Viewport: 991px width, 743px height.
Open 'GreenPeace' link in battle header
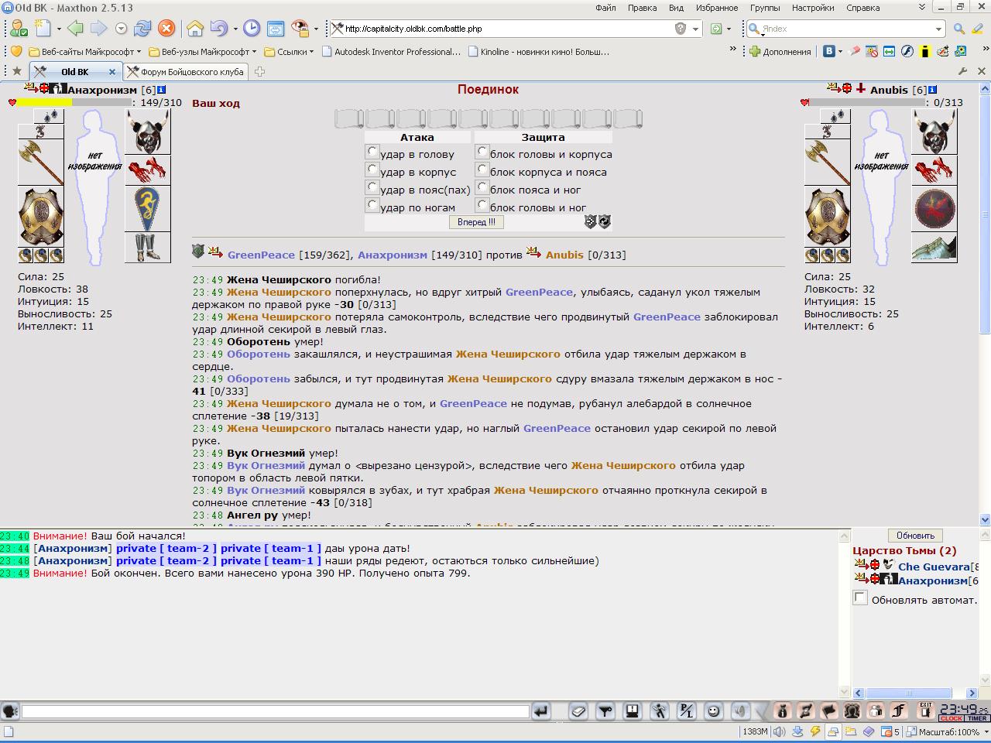point(261,255)
